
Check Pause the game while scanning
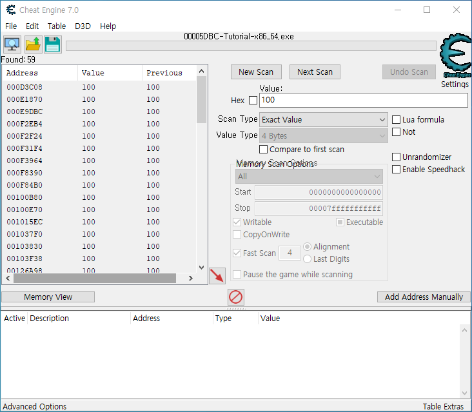pyautogui.click(x=237, y=275)
